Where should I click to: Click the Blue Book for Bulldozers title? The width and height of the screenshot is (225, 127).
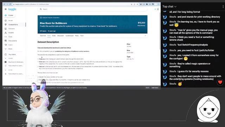[x=53, y=23]
